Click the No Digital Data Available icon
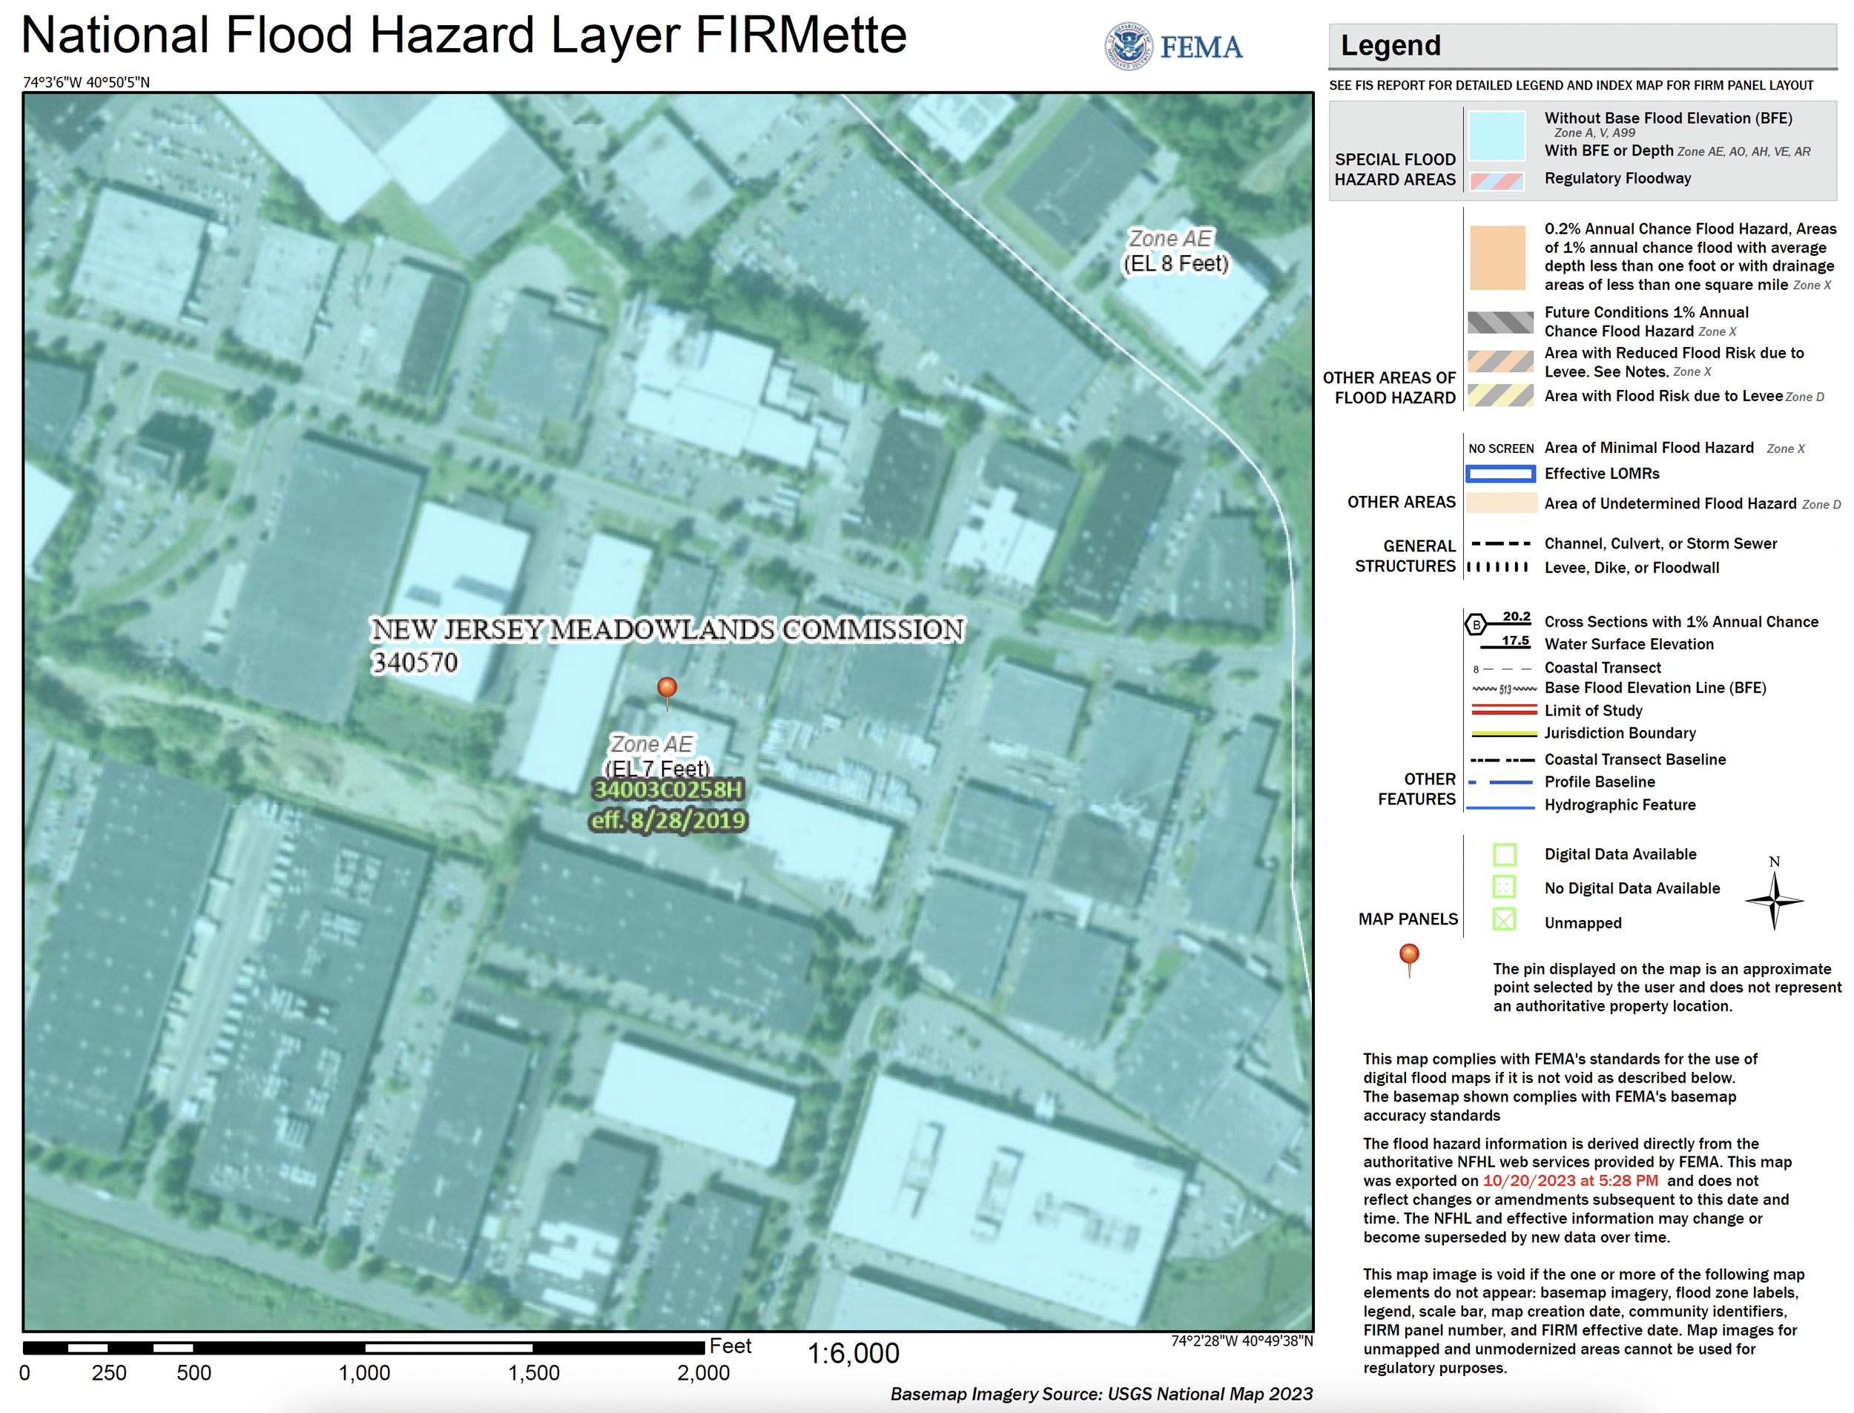The height and width of the screenshot is (1413, 1854). coord(1504,887)
